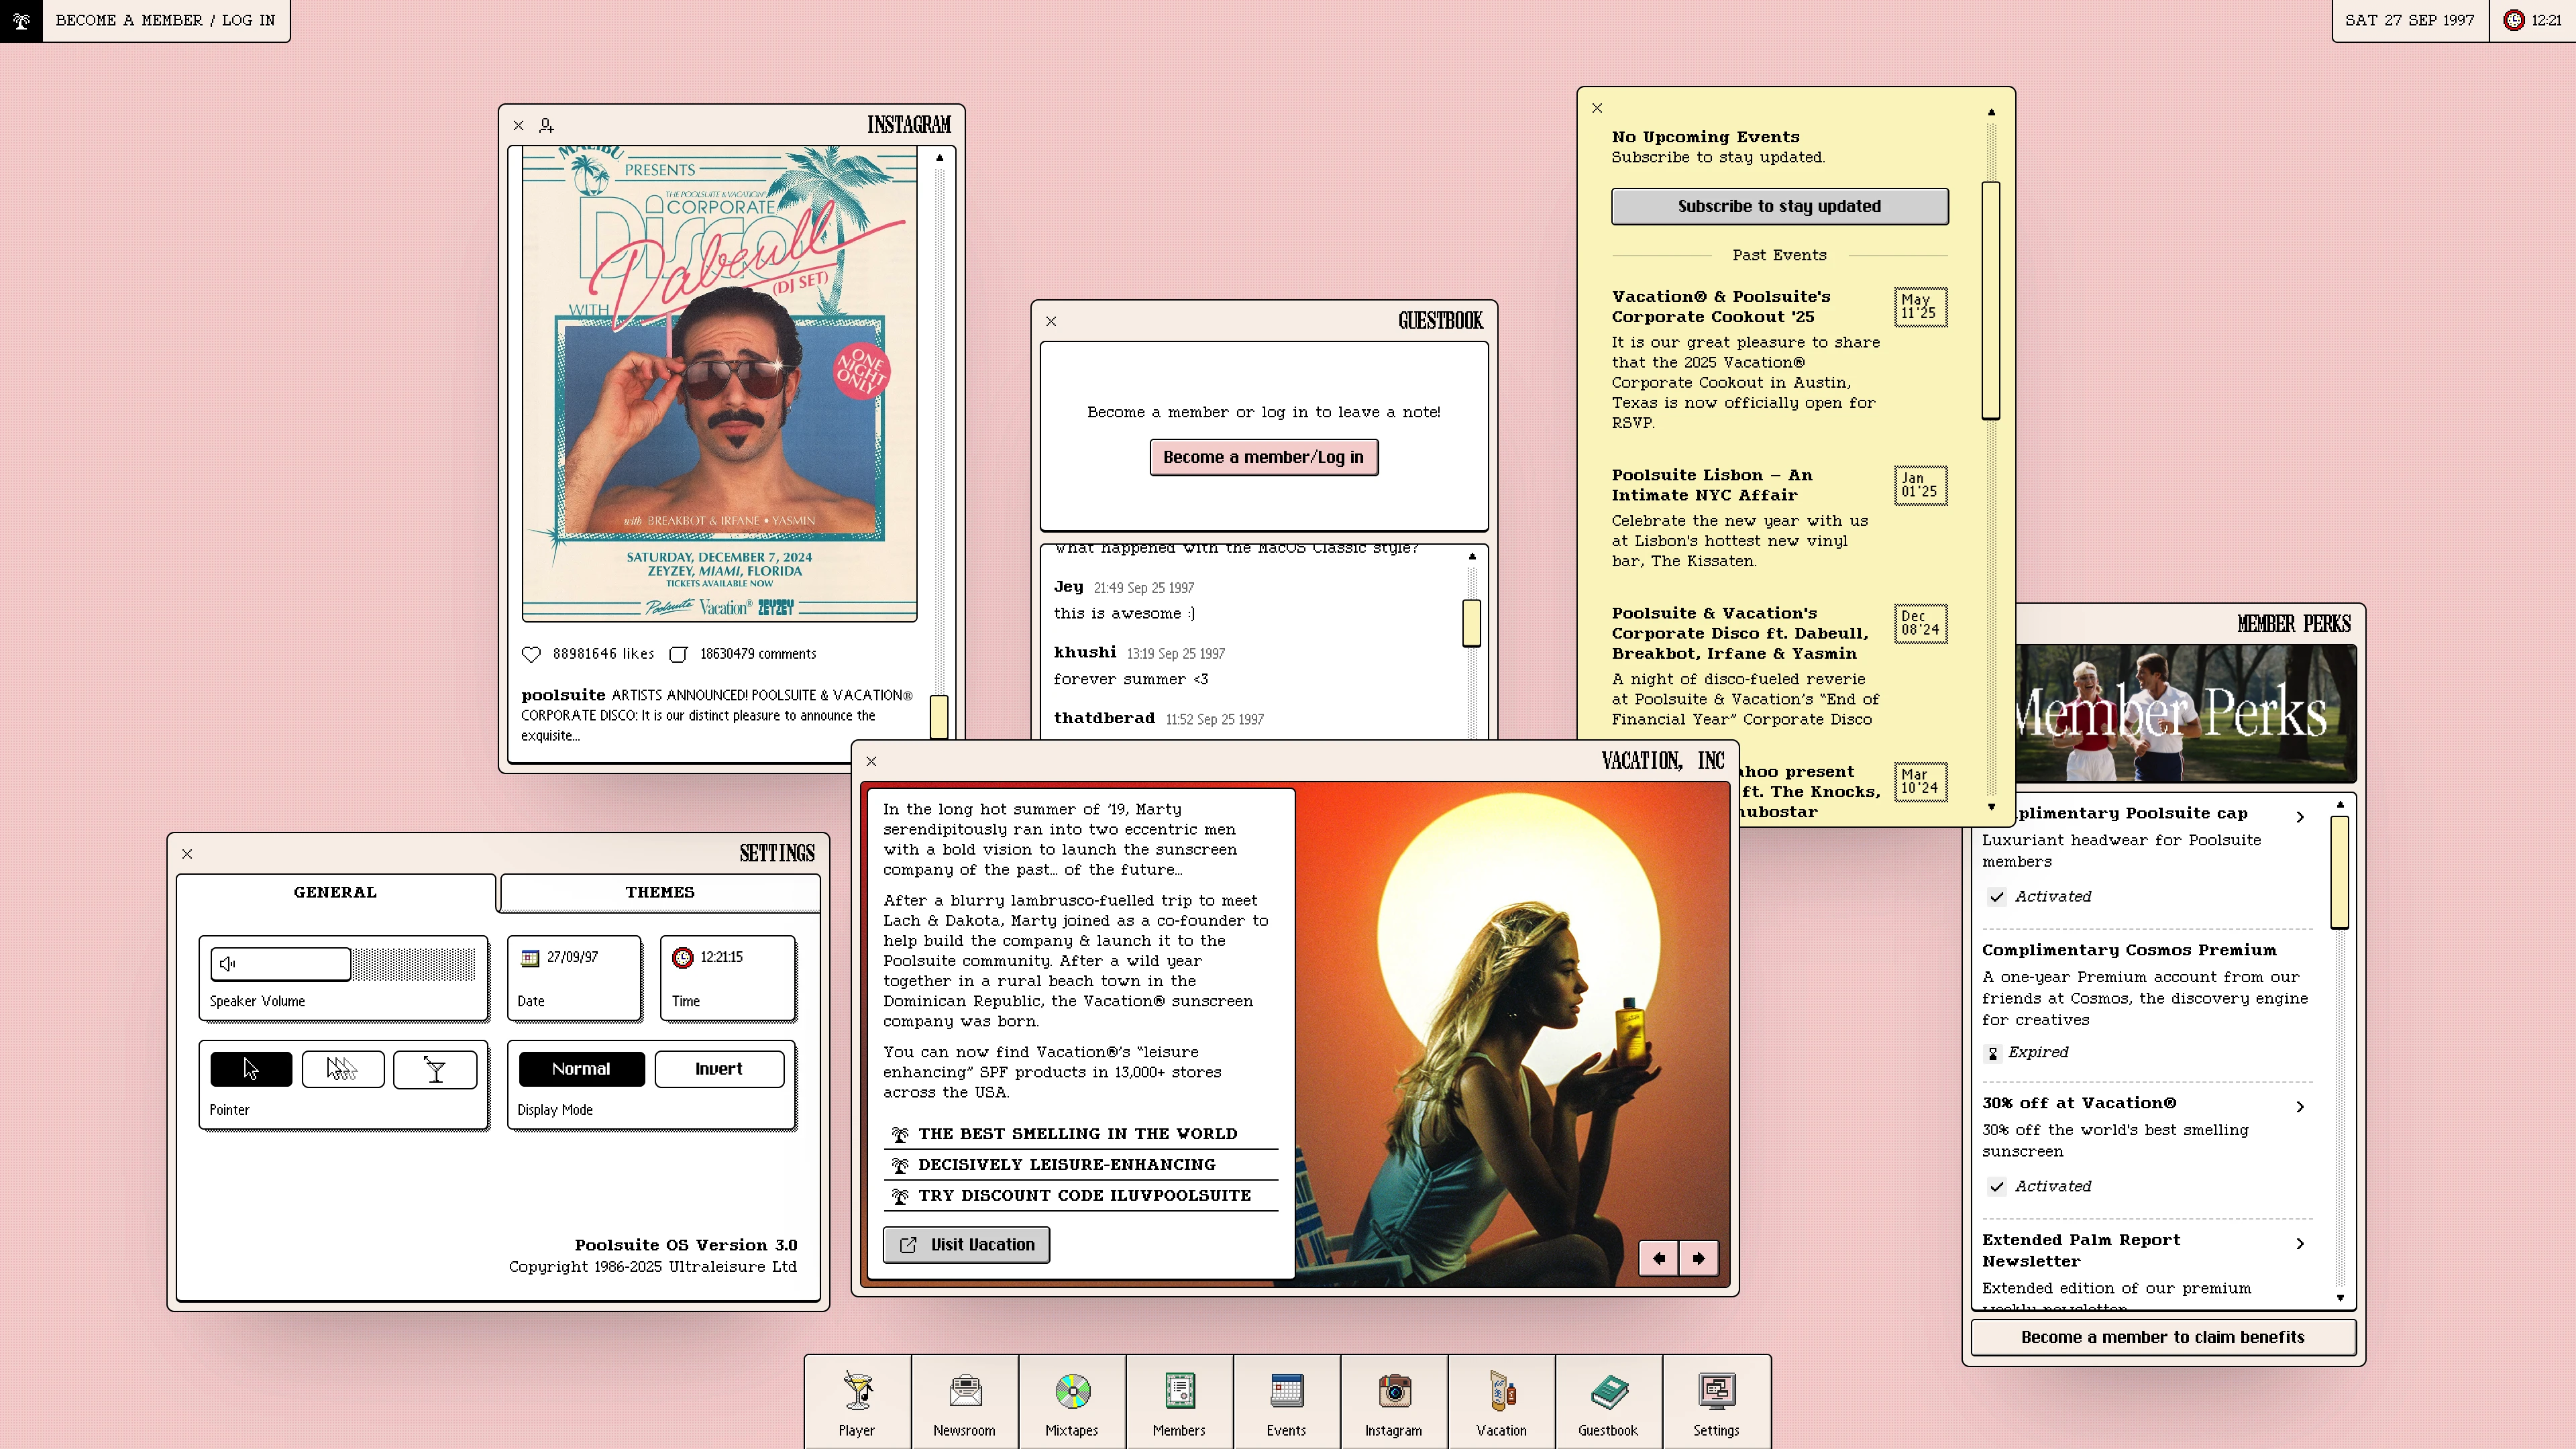Click the Visit Vacation button
Viewport: 2576px width, 1449px height.
(x=966, y=1244)
